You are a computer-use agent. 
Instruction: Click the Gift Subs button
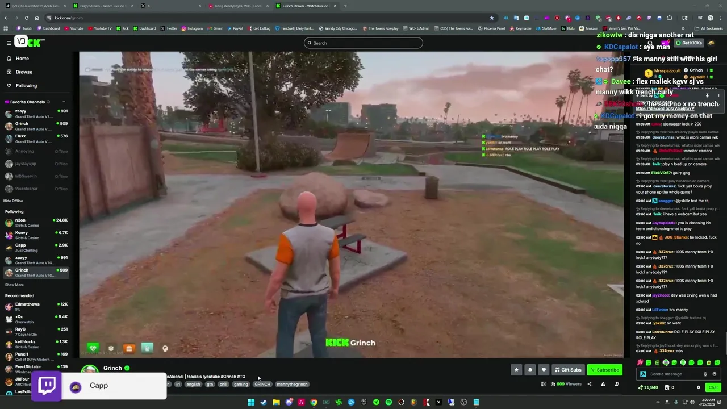pyautogui.click(x=568, y=370)
